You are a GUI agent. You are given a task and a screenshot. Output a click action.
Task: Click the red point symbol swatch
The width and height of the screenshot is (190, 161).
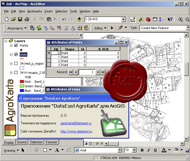pos(21,50)
